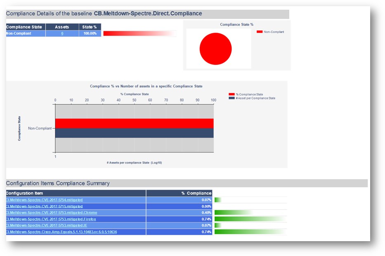Open the CVE-2017-5715.mitigated configuration item link
The height and width of the screenshot is (256, 385).
(x=45, y=206)
